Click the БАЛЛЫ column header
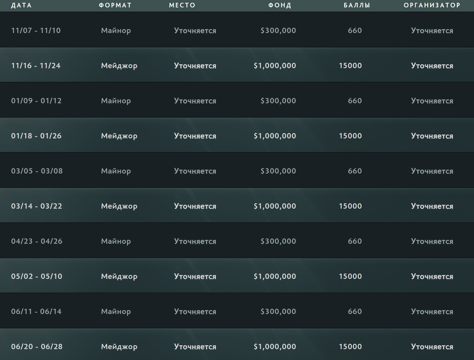Screen dimensions: 474x360 (357, 5)
